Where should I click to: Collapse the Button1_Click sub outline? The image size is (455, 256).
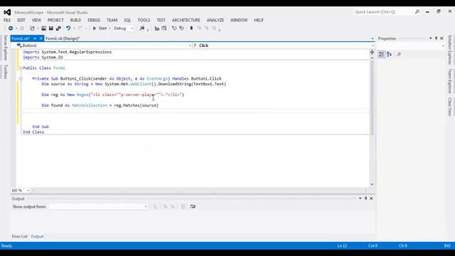click(21, 79)
